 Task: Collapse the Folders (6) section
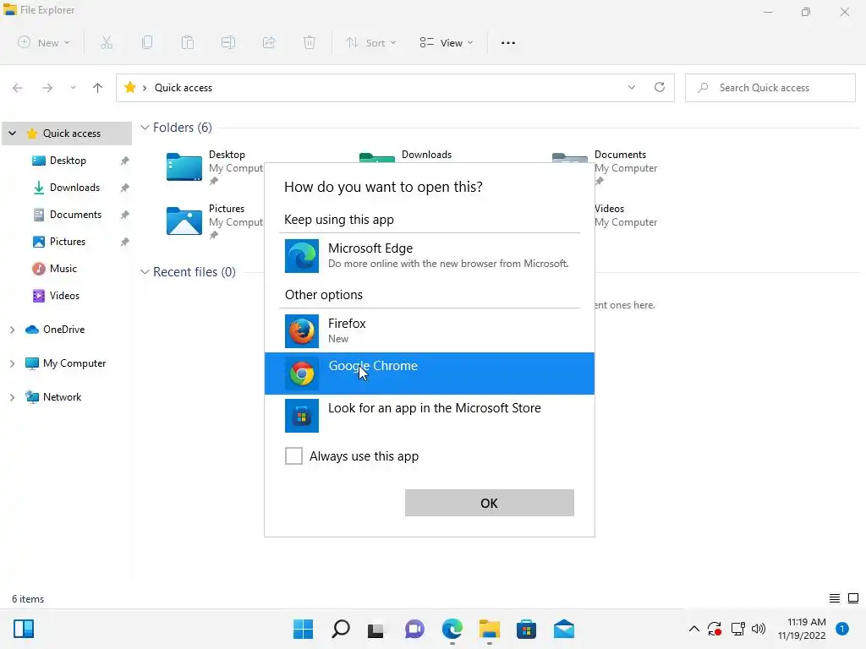coord(145,128)
